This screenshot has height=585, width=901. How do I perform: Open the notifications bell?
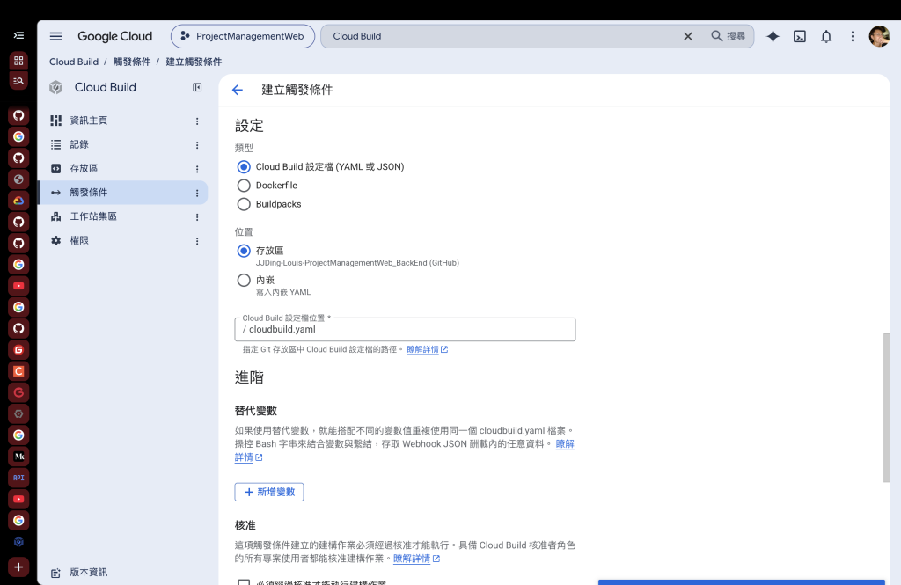(x=825, y=36)
